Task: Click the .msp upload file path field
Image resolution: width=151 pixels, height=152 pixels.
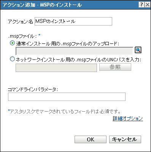Action: tap(74, 51)
